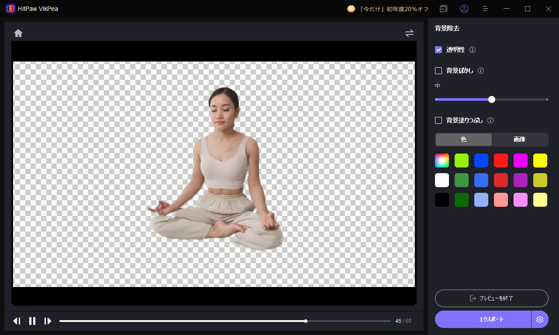
Task: Pause the video playback
Action: (32, 321)
